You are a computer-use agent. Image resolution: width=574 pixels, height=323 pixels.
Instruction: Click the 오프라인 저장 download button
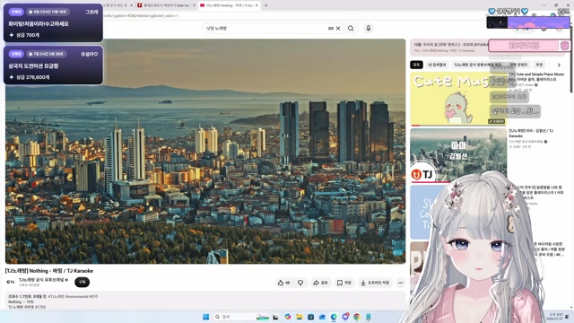pyautogui.click(x=375, y=283)
